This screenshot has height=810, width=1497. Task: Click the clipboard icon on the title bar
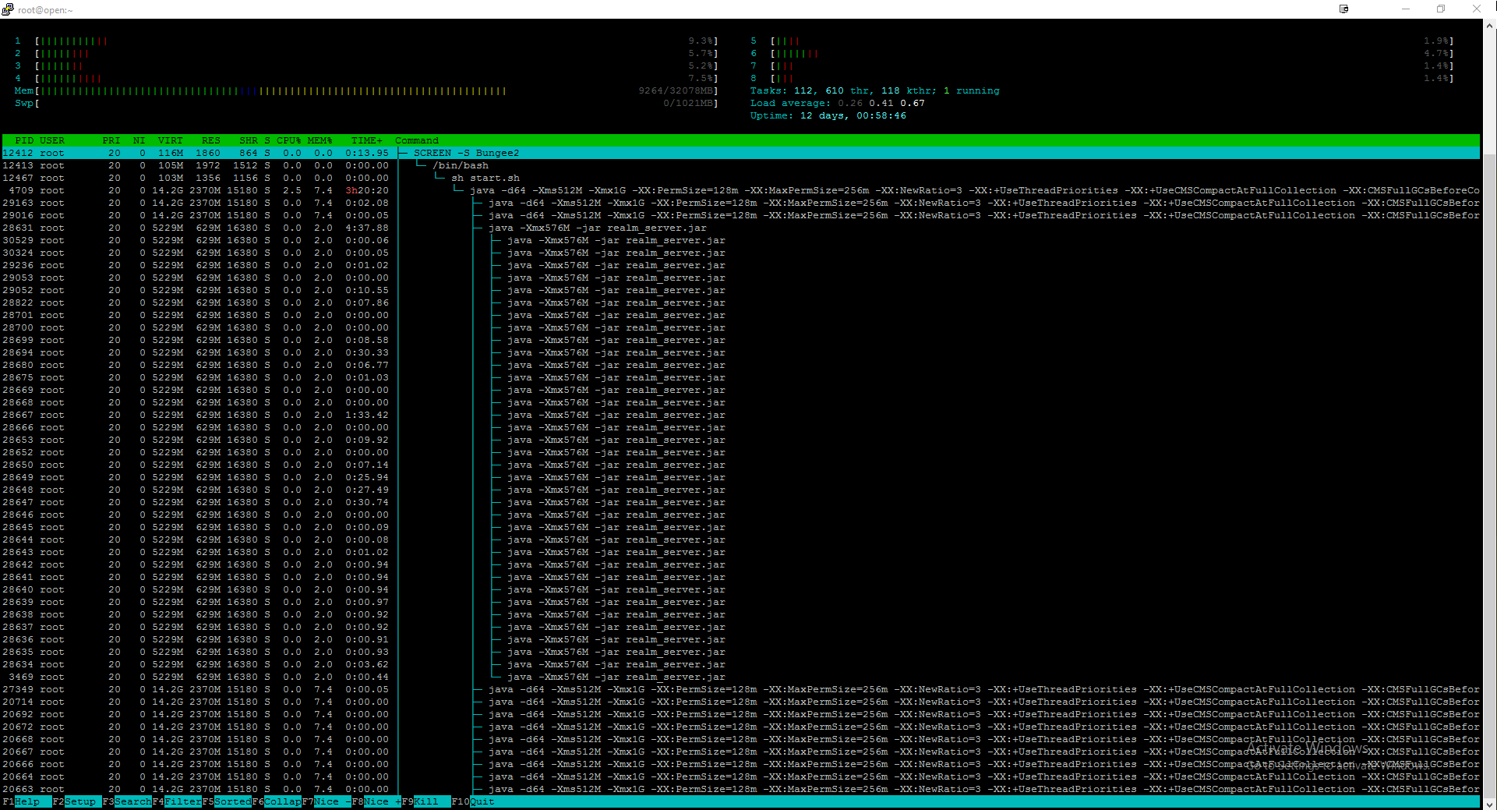point(1343,9)
